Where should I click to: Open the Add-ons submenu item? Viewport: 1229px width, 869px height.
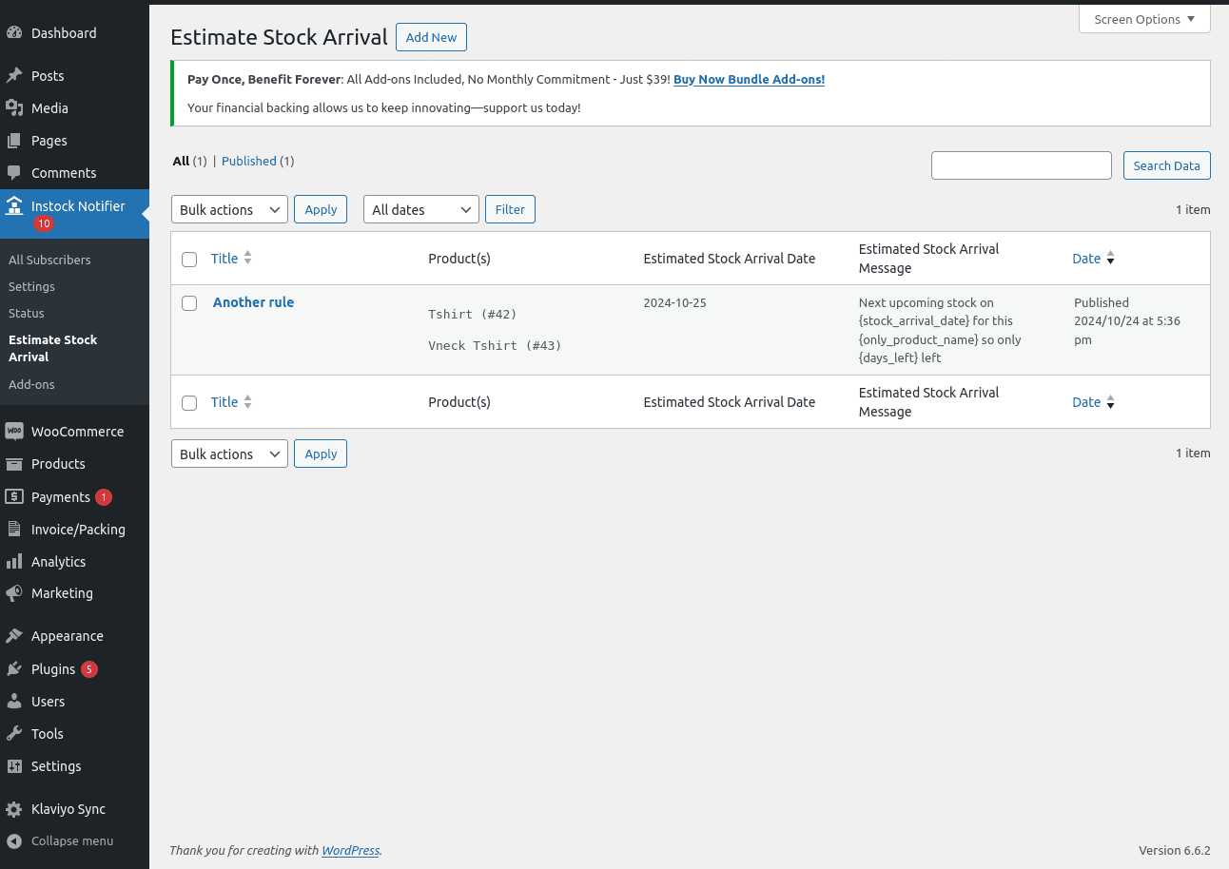point(31,384)
